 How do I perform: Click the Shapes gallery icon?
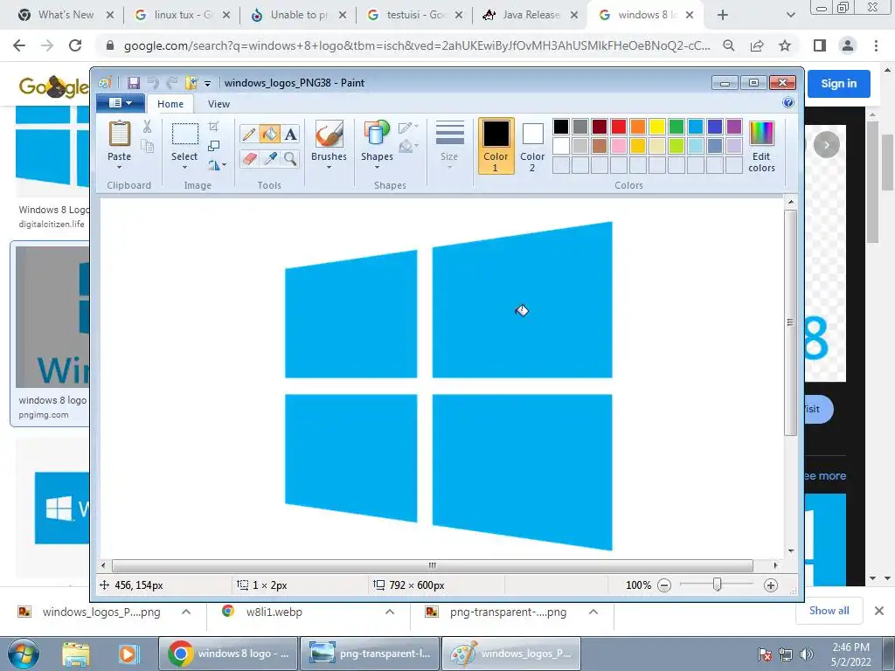coord(377,134)
